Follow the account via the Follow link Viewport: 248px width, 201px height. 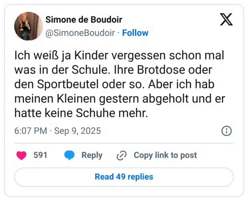point(135,33)
